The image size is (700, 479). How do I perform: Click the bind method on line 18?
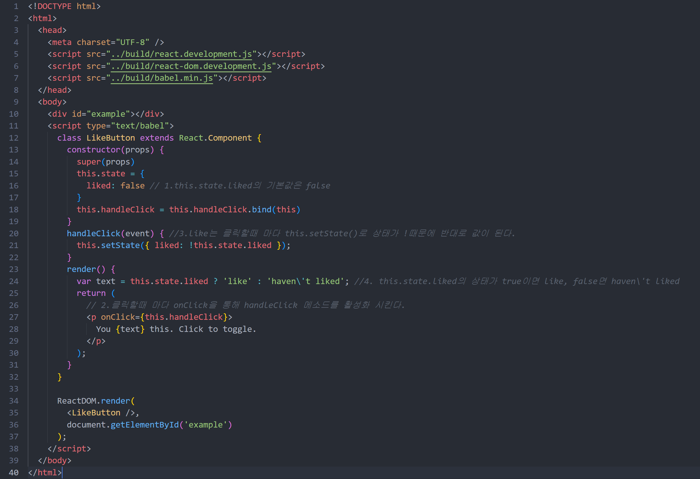(x=261, y=210)
